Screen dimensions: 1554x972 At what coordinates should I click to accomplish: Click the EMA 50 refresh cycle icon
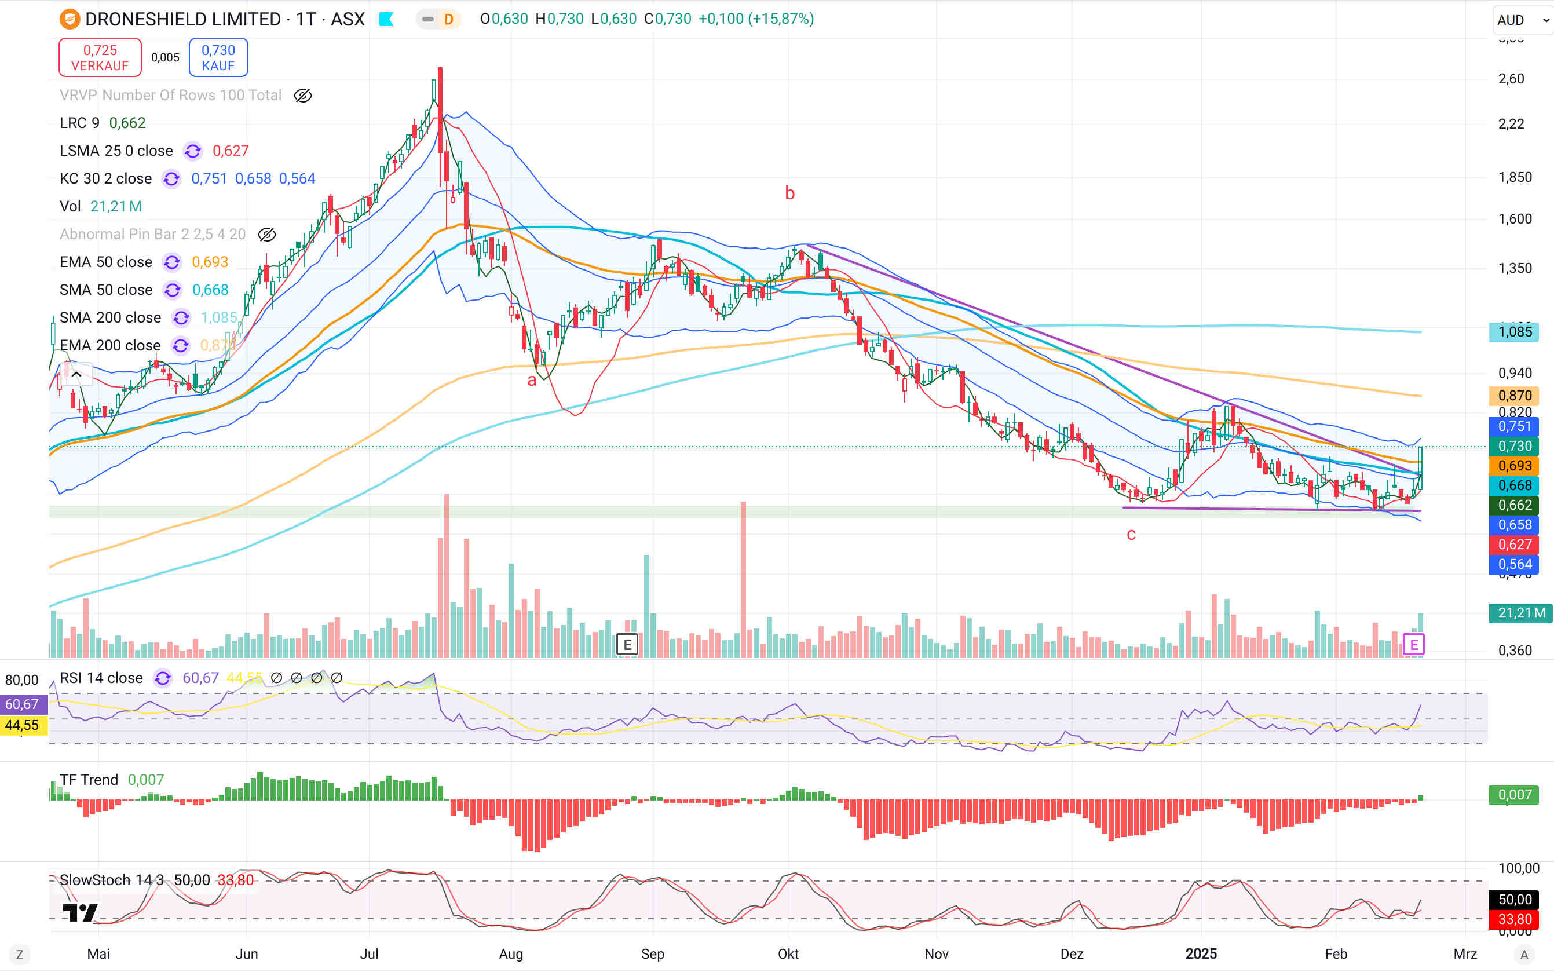[x=171, y=262]
